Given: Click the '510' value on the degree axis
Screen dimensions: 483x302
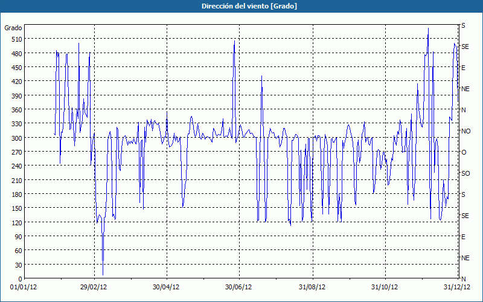Looking at the screenshot, I should [x=17, y=39].
